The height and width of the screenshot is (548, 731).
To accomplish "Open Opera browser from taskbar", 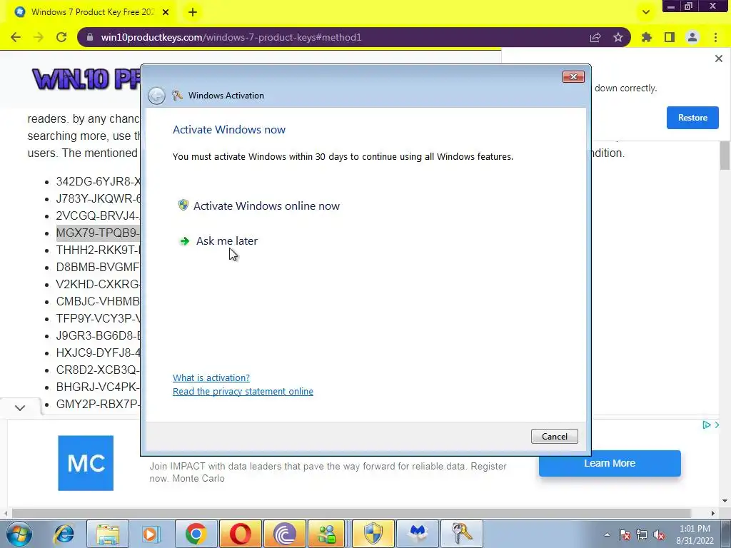I will (x=240, y=534).
